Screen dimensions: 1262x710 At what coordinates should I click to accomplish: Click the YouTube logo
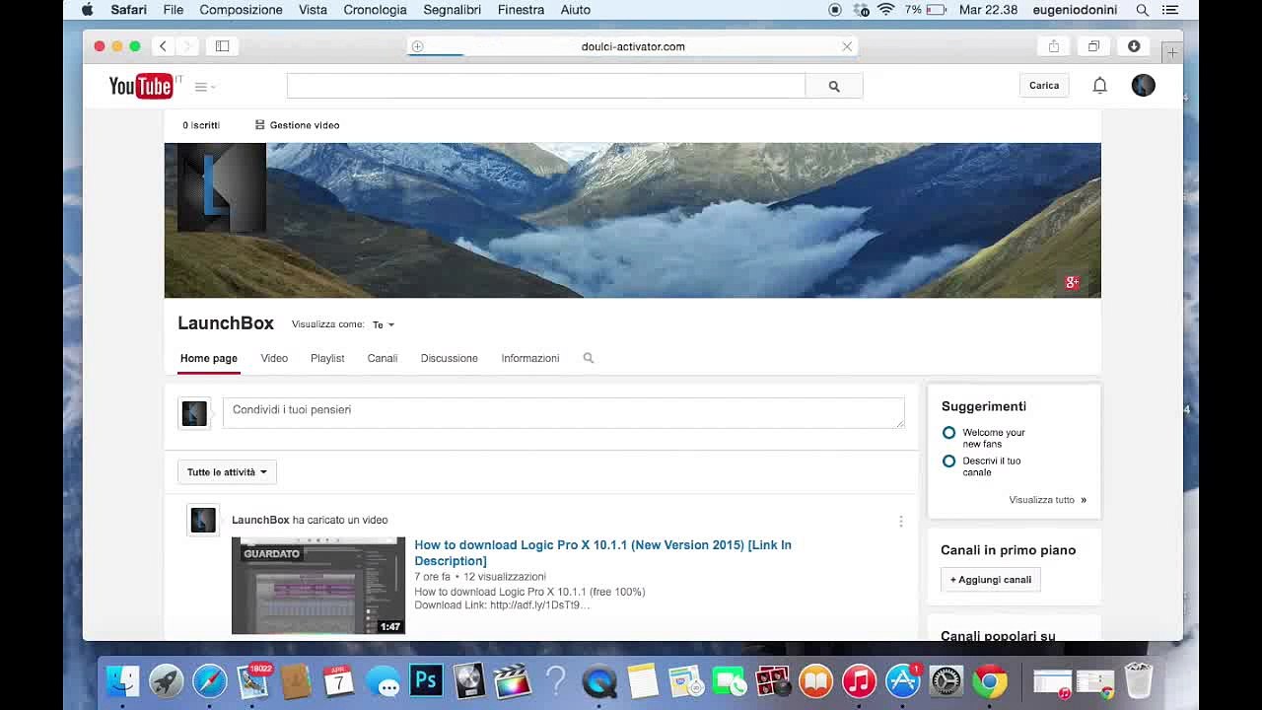coord(141,86)
